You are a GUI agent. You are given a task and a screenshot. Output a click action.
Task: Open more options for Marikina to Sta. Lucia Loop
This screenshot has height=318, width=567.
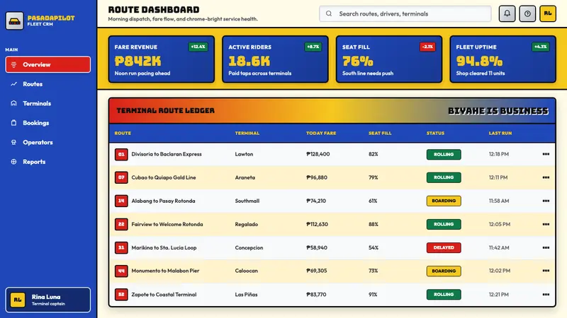click(x=546, y=248)
